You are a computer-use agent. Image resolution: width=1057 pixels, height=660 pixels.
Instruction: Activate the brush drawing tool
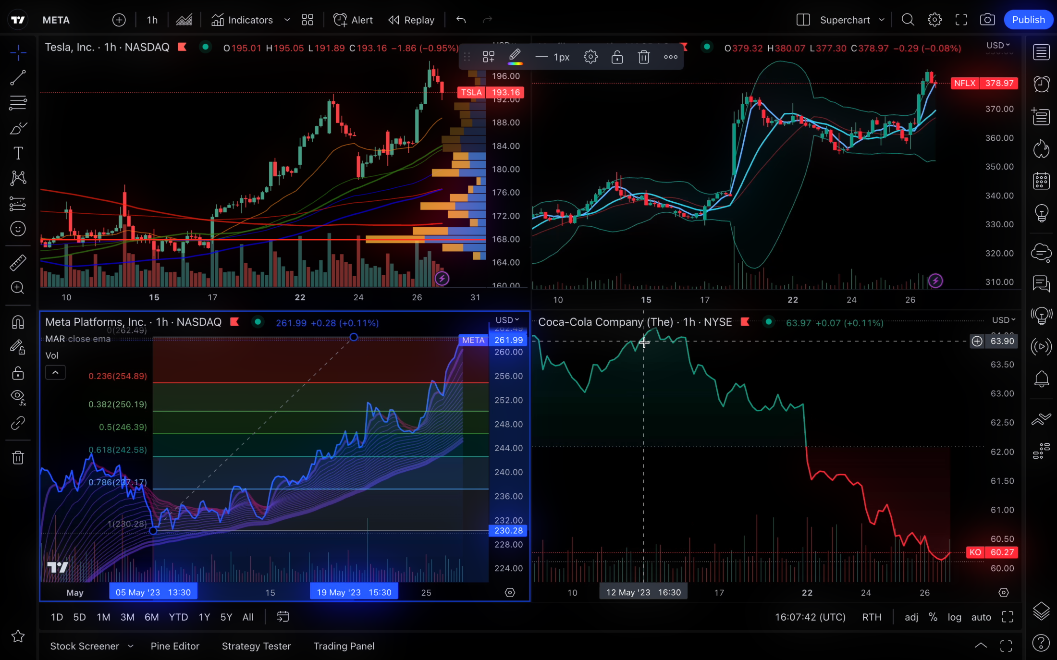[18, 128]
